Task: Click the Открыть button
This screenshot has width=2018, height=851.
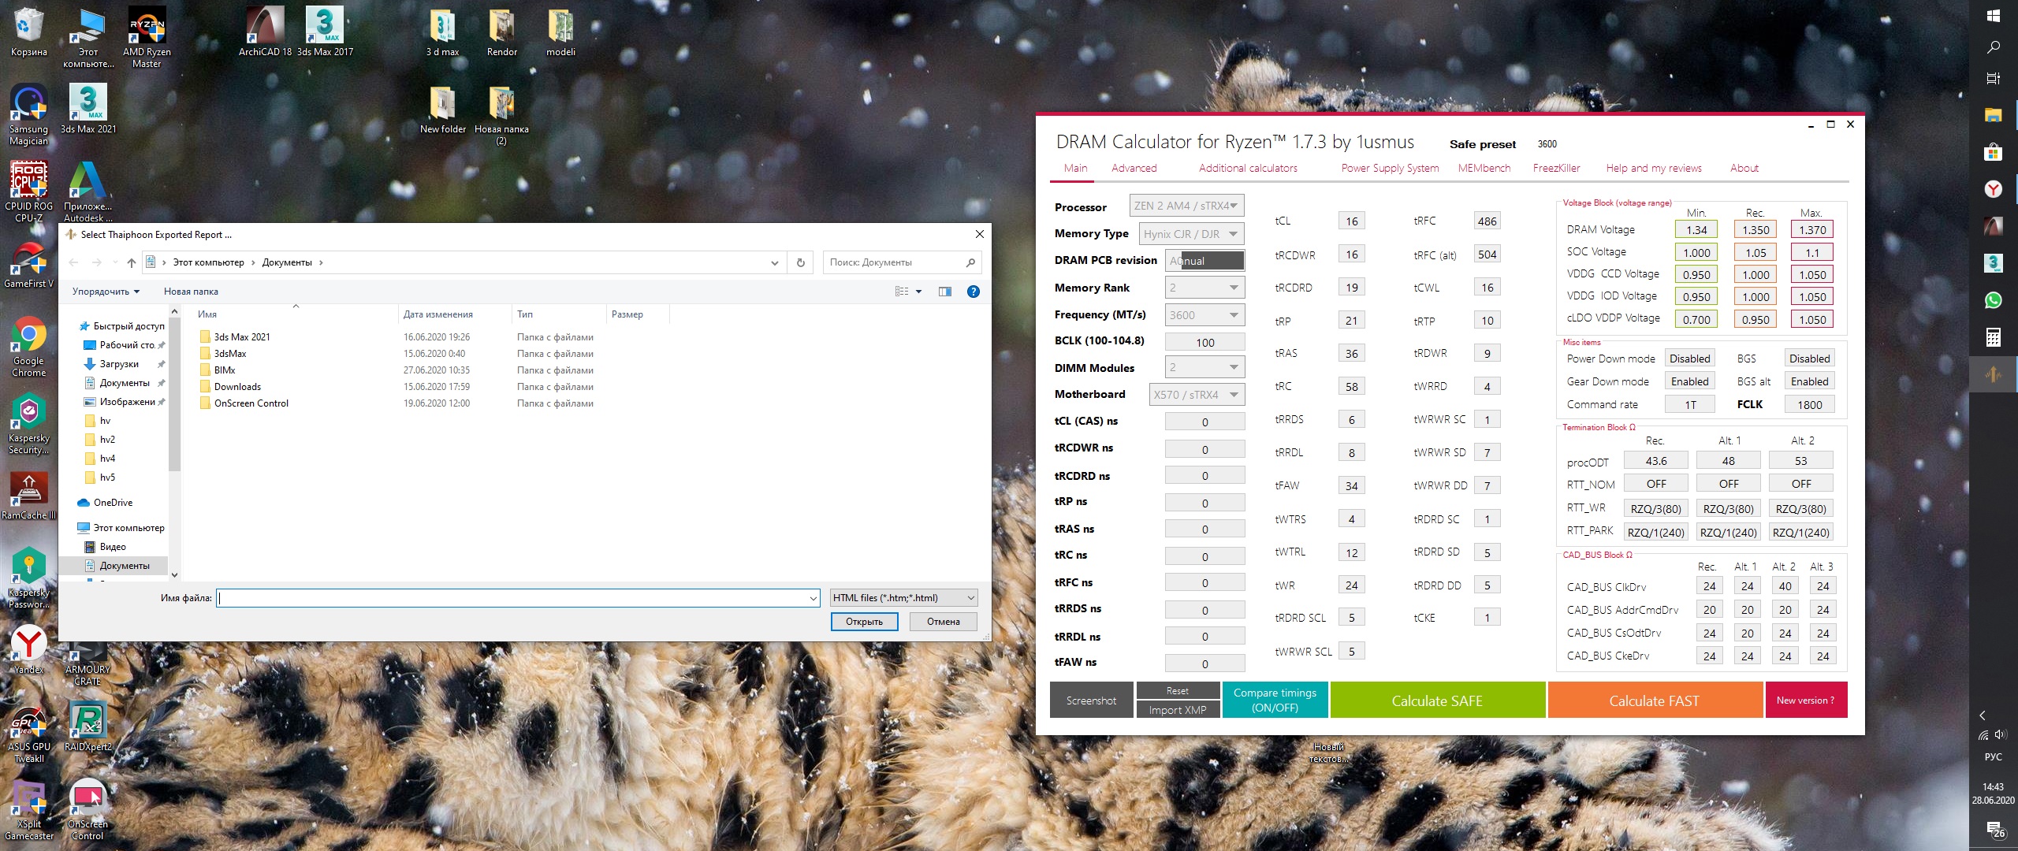Action: [x=864, y=622]
